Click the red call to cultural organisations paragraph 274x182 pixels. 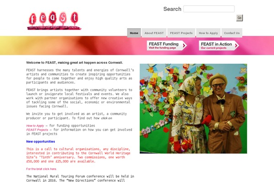click(78, 155)
